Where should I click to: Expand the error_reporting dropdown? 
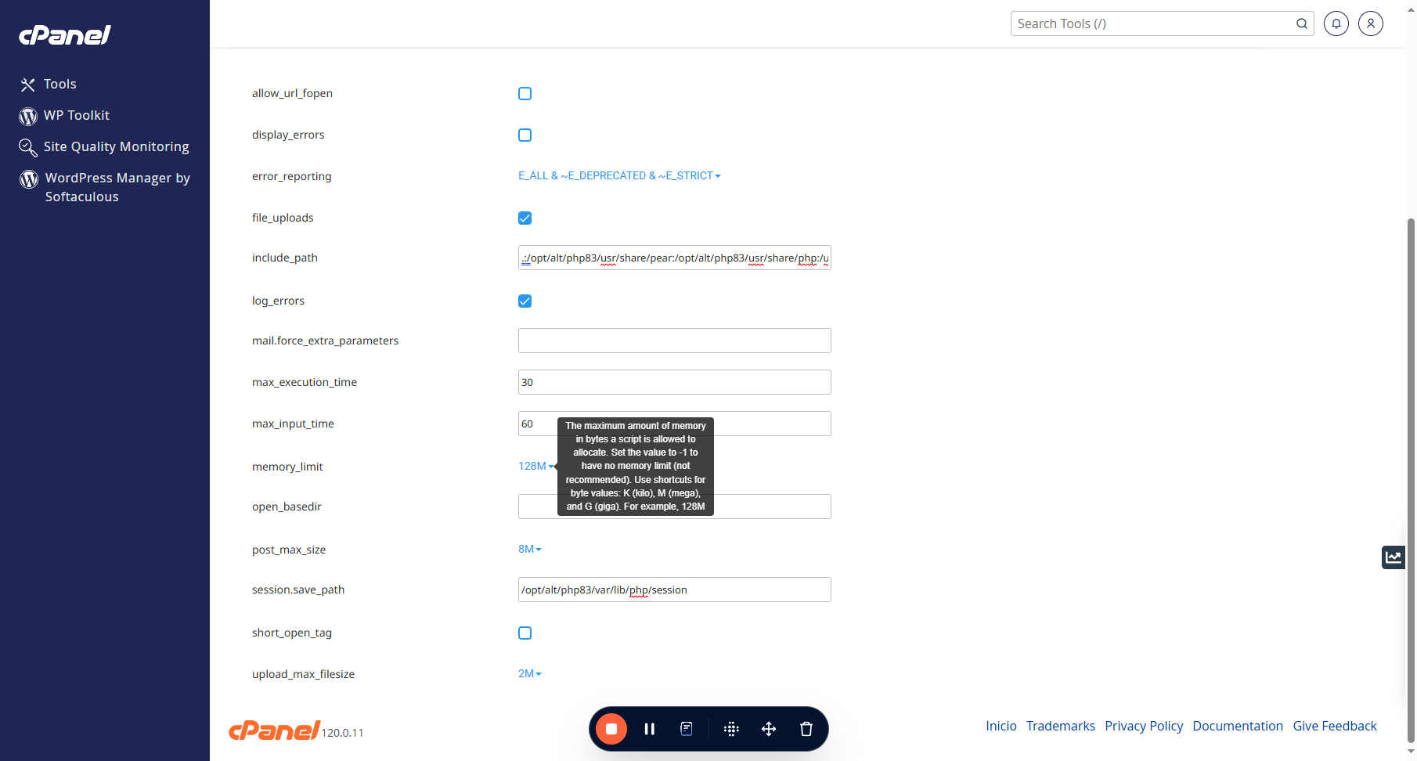pyautogui.click(x=619, y=176)
